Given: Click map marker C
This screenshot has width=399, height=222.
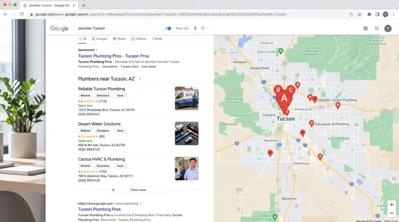Looking at the screenshot, I should pos(291,90).
